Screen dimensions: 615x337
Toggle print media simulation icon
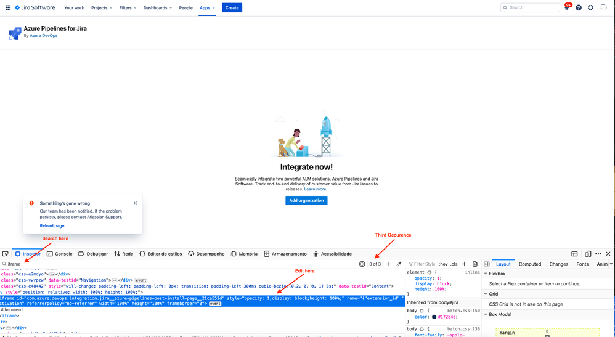tap(475, 264)
